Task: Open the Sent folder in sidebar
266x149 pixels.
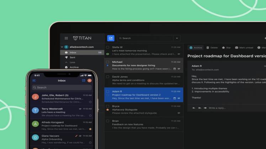Action: tap(72, 57)
